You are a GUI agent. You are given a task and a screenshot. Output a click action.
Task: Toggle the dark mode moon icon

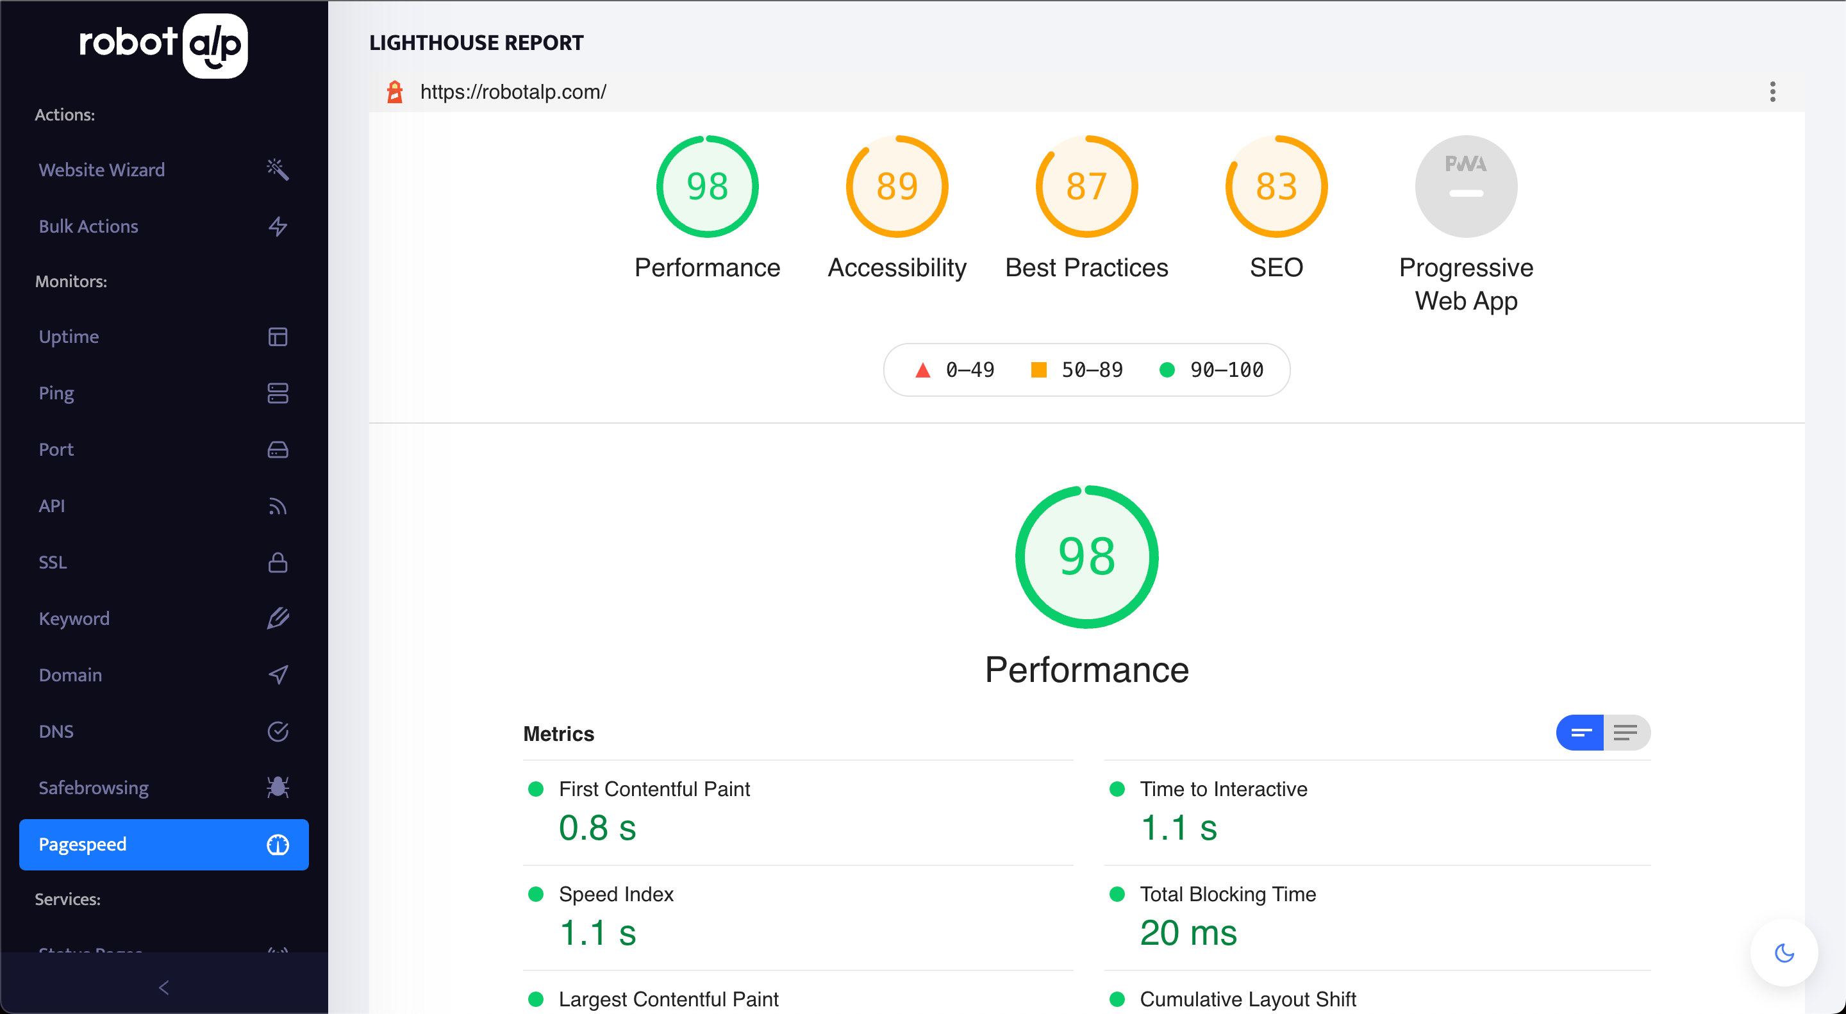(1785, 953)
